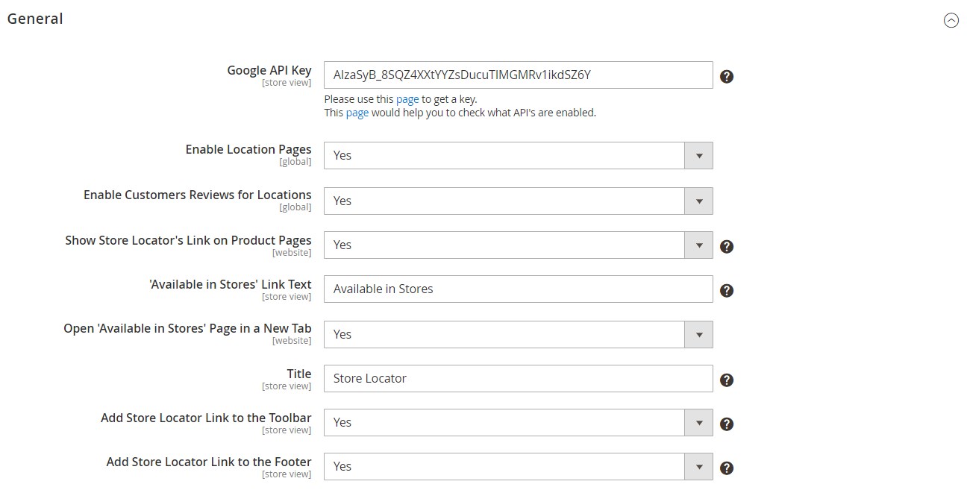Viewport: 967px width, 493px height.
Task: Select the Title field containing Store Locator
Action: pyautogui.click(x=518, y=378)
